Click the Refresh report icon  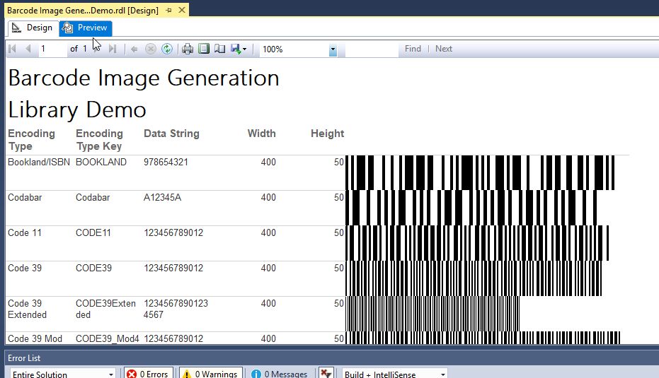point(167,49)
